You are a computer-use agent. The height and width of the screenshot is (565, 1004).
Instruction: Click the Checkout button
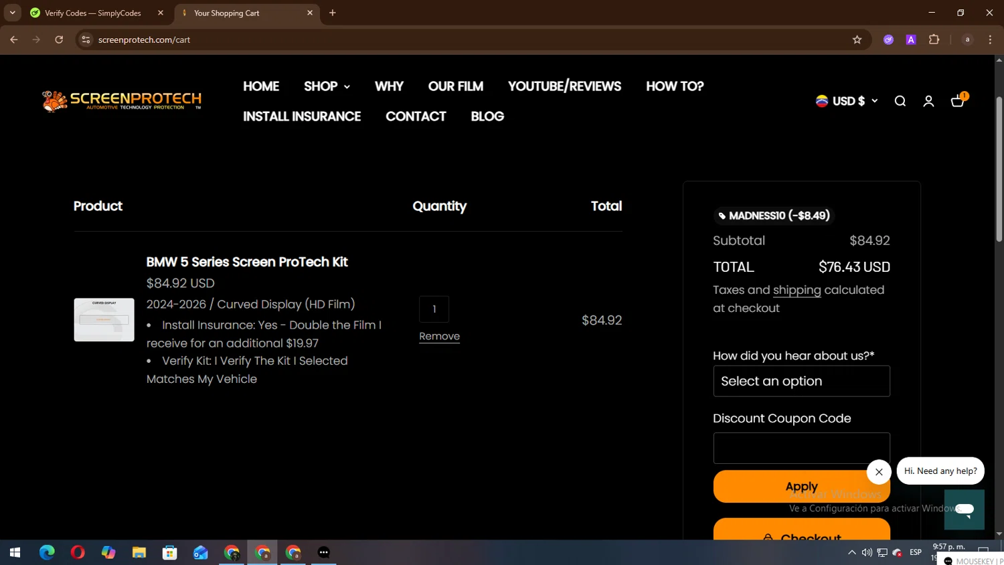pos(801,530)
